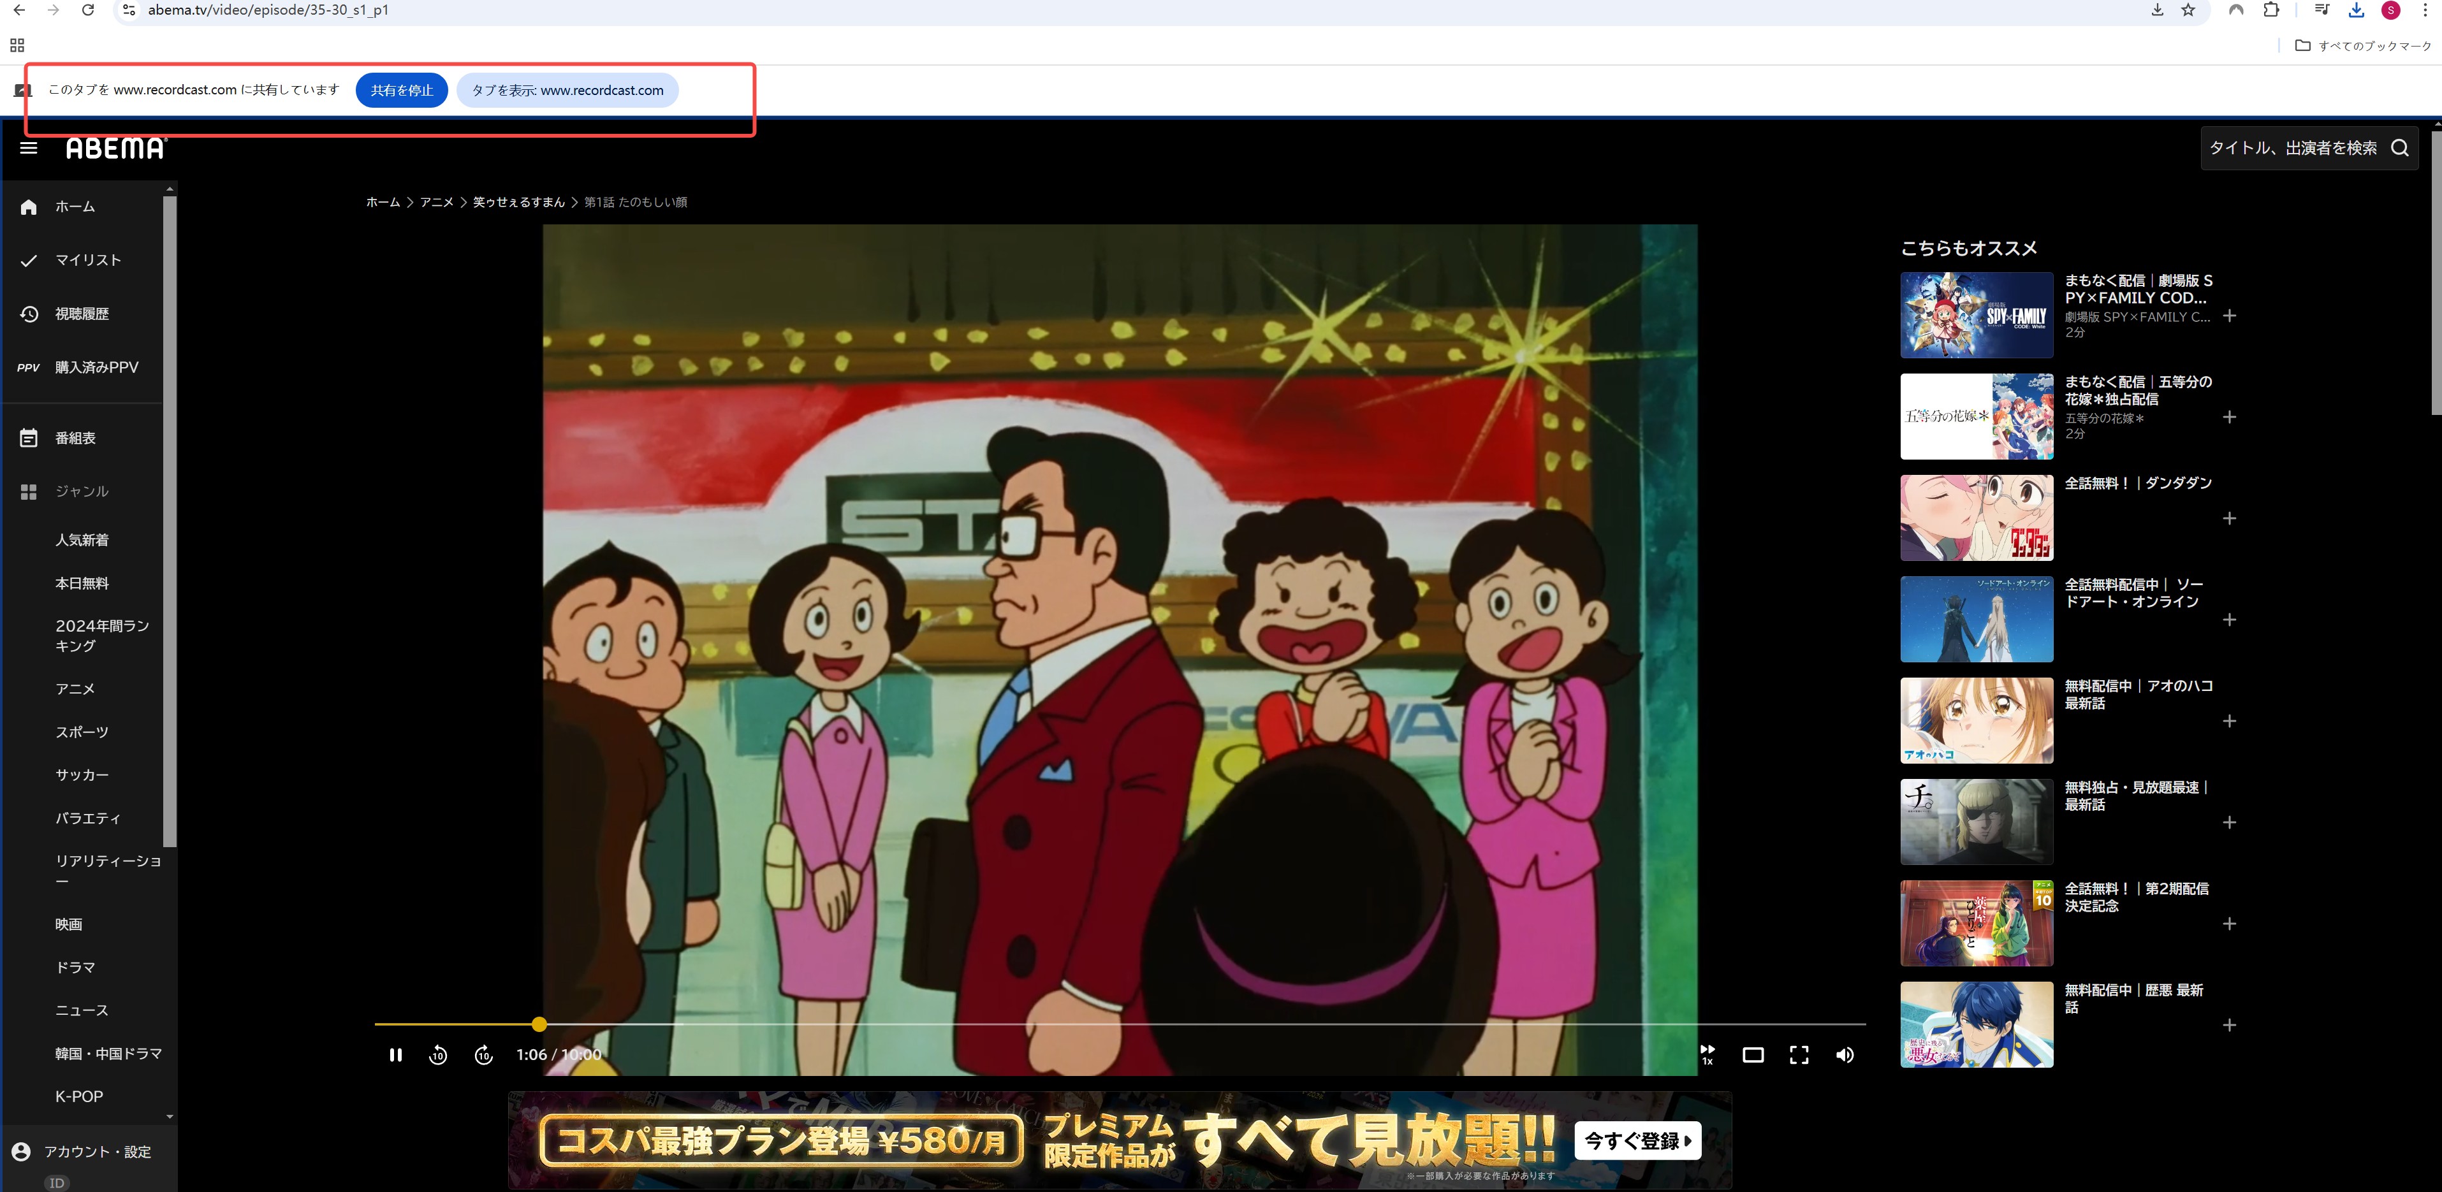Open ダンダダン recommendation thumbnail

pos(1977,518)
